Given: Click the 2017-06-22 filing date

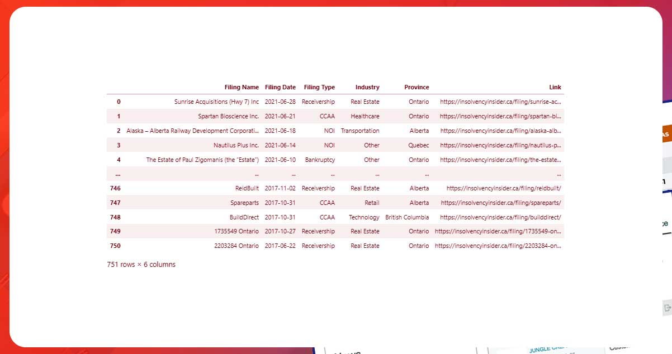Looking at the screenshot, I should point(280,246).
